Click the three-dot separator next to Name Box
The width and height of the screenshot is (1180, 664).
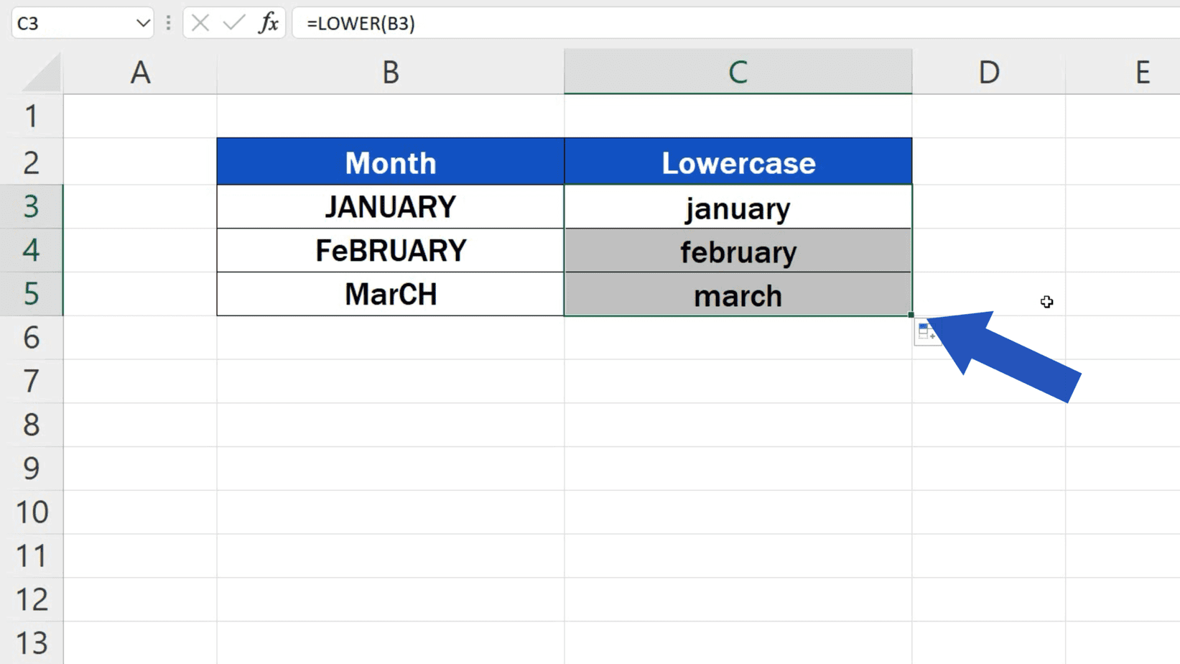(167, 22)
